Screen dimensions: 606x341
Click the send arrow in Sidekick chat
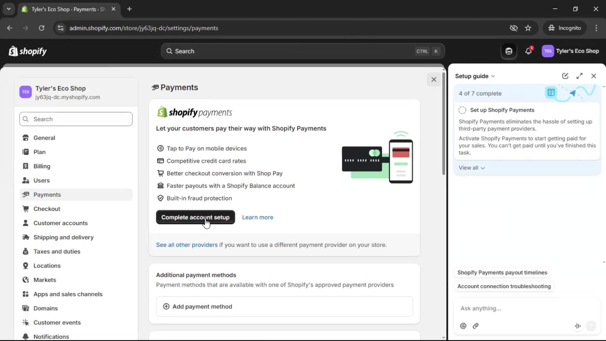(591, 326)
